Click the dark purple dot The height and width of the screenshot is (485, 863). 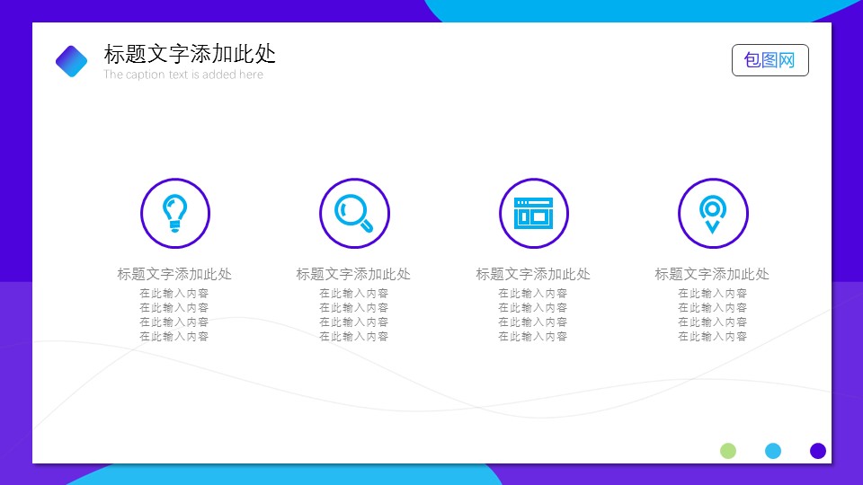(x=817, y=451)
